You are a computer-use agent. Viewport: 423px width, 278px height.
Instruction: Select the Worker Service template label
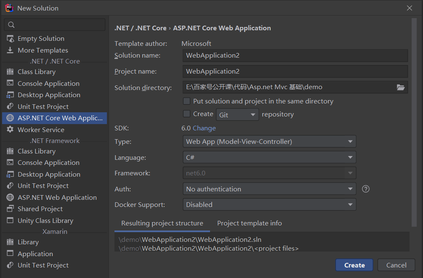(41, 130)
